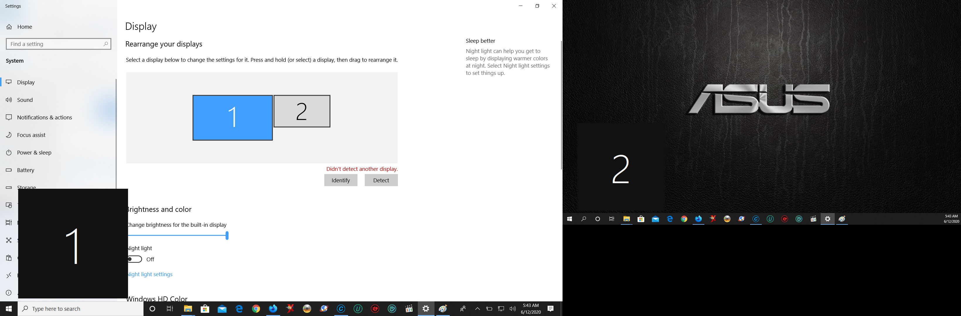Show hidden system tray icons
Viewport: 961px width, 316px height.
click(x=477, y=309)
